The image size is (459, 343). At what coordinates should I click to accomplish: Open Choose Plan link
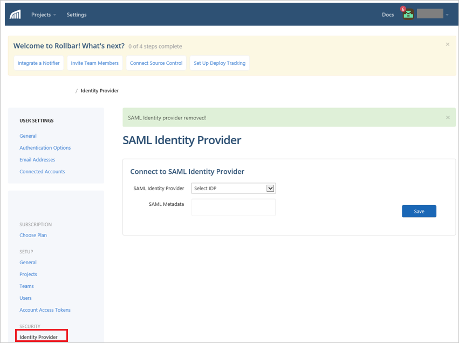pos(33,235)
